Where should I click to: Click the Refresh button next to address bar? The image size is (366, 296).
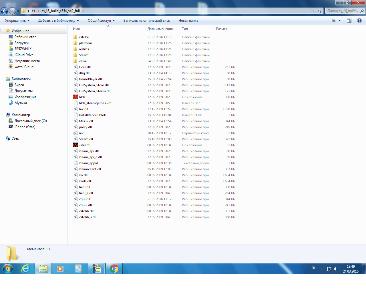tap(320, 11)
